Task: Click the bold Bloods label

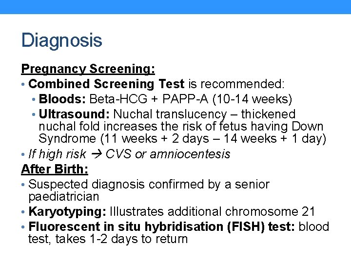Action: [x=62, y=99]
